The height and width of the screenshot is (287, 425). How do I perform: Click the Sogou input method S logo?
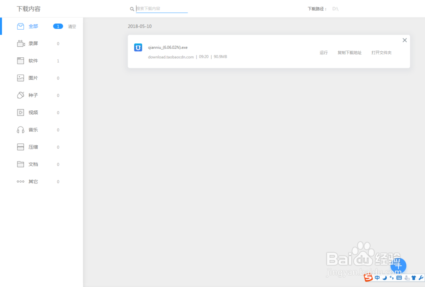coord(368,278)
